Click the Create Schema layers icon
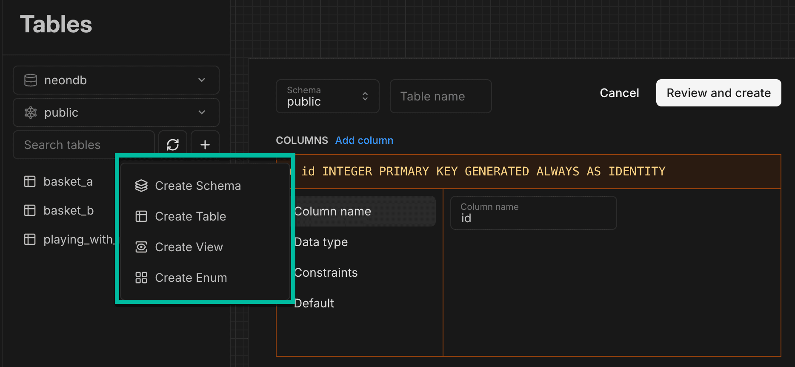The width and height of the screenshot is (795, 367). [141, 186]
